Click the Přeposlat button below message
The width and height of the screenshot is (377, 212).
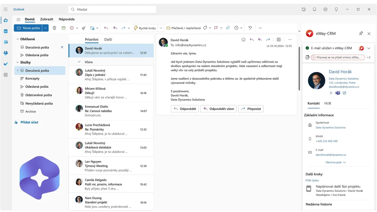pos(251,109)
